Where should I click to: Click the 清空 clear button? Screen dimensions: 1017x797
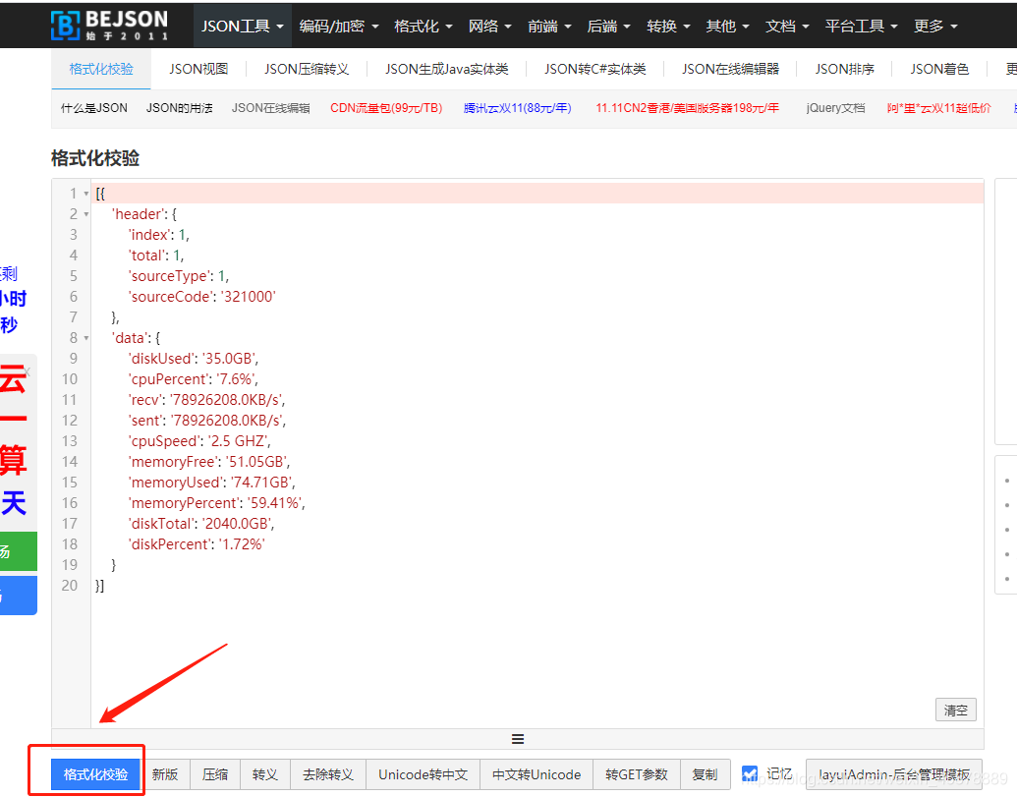[955, 710]
